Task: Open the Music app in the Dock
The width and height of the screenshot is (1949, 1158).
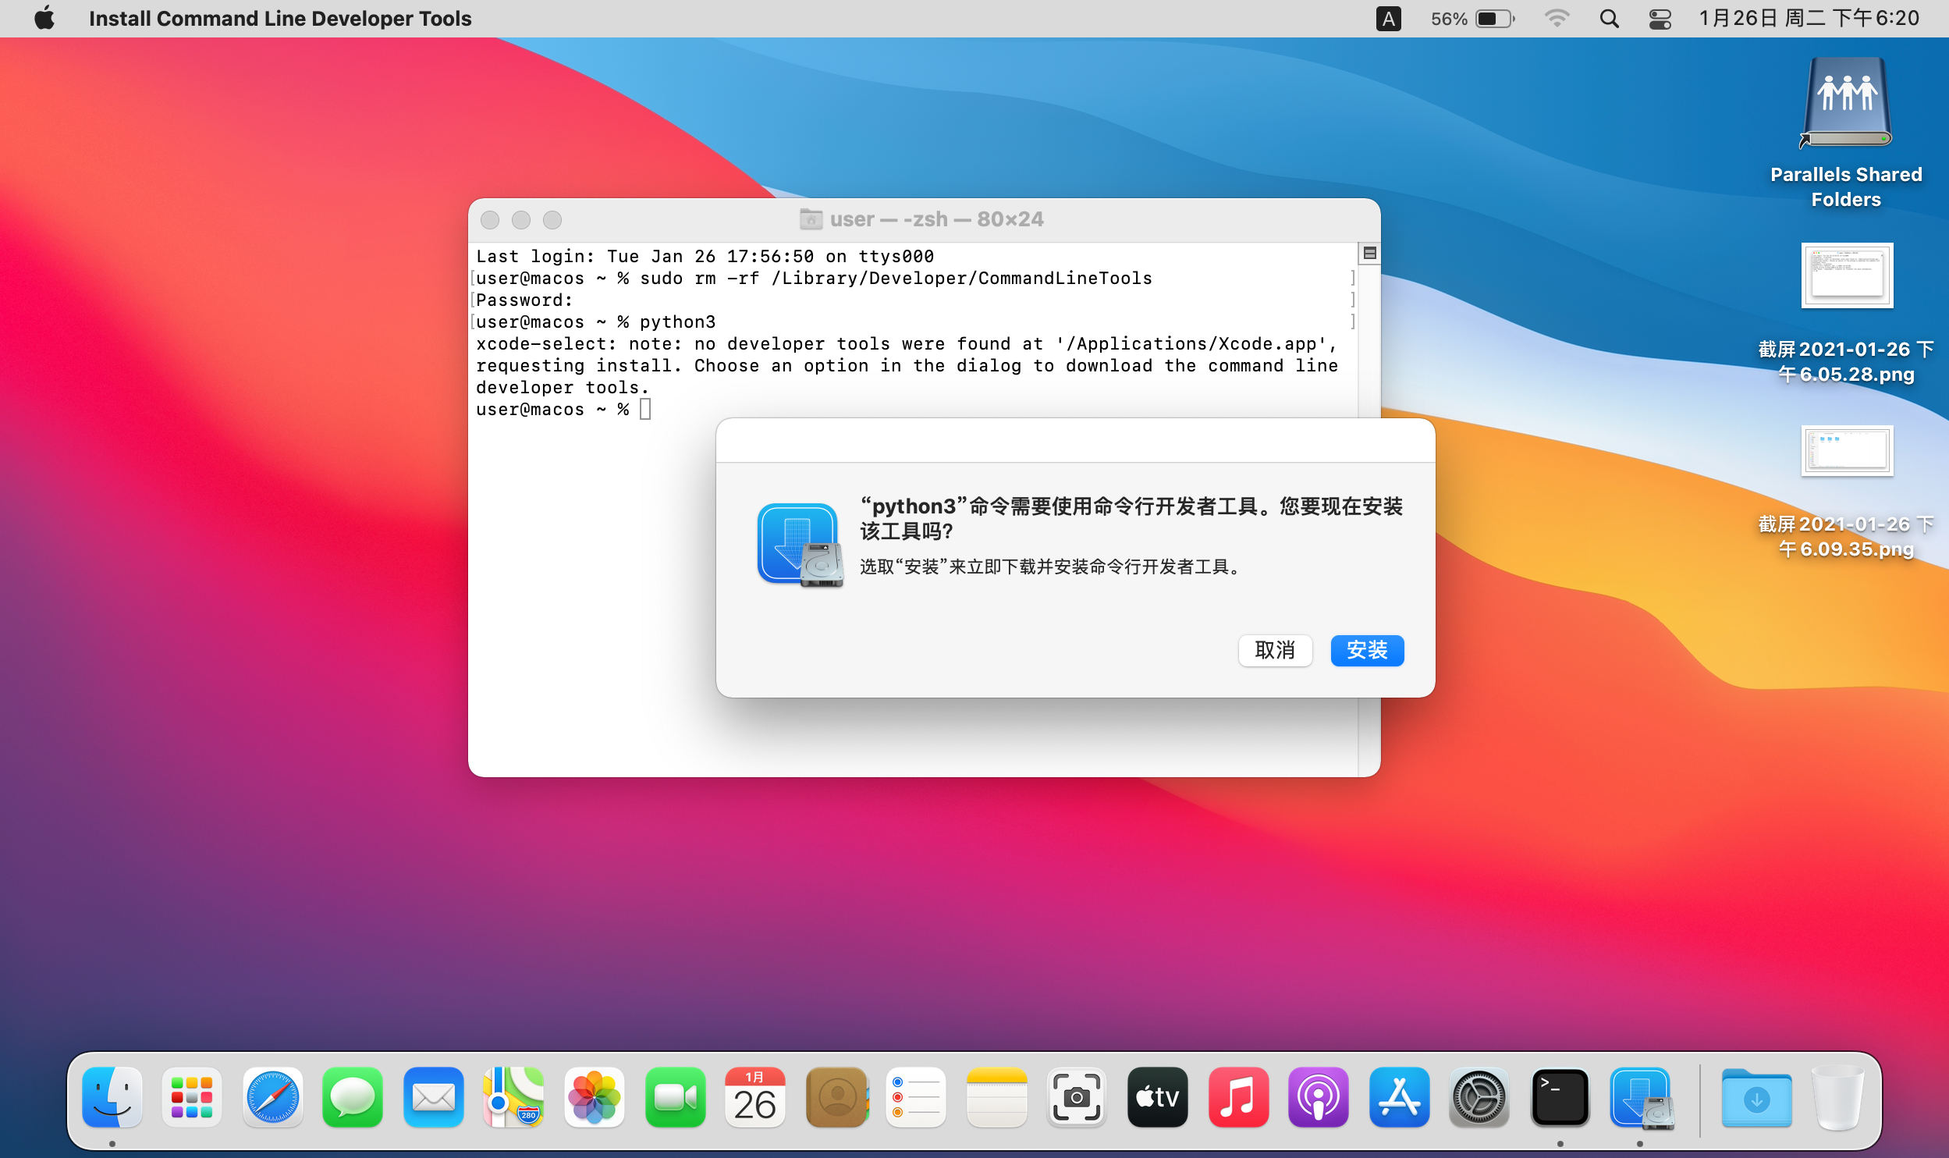Action: (x=1238, y=1097)
